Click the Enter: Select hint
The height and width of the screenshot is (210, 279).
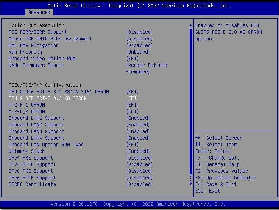(x=213, y=151)
